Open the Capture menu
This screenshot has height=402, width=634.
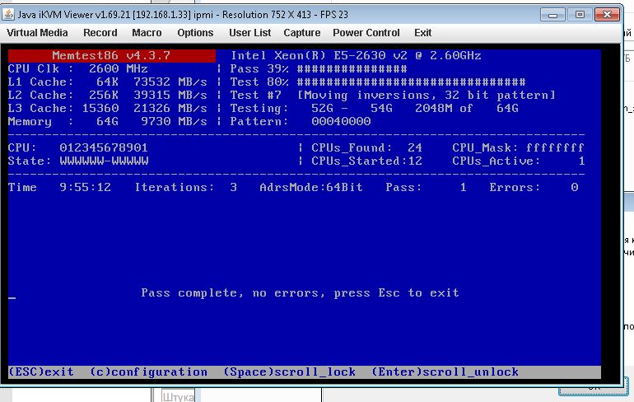point(301,33)
